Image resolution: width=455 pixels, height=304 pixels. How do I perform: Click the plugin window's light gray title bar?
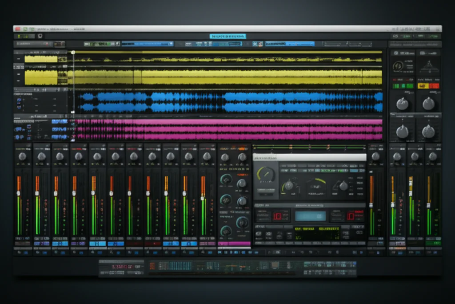pyautogui.click(x=310, y=158)
